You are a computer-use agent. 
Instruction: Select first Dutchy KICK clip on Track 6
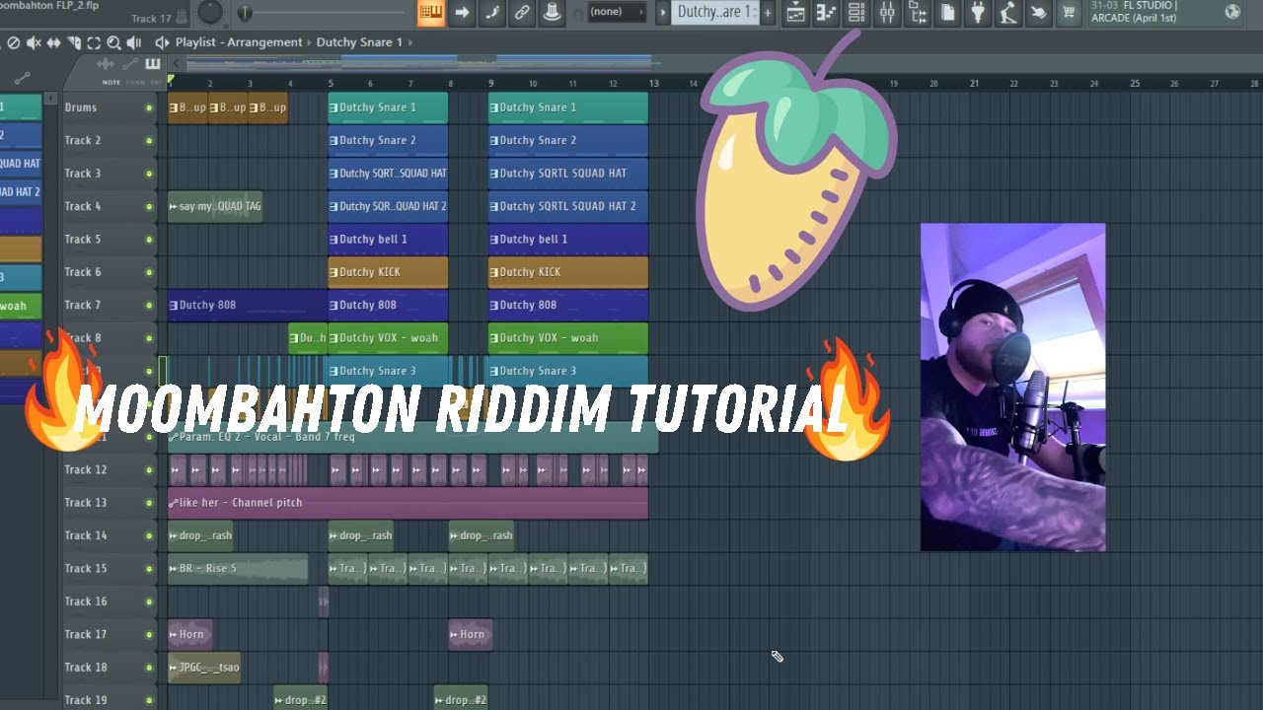pos(388,272)
